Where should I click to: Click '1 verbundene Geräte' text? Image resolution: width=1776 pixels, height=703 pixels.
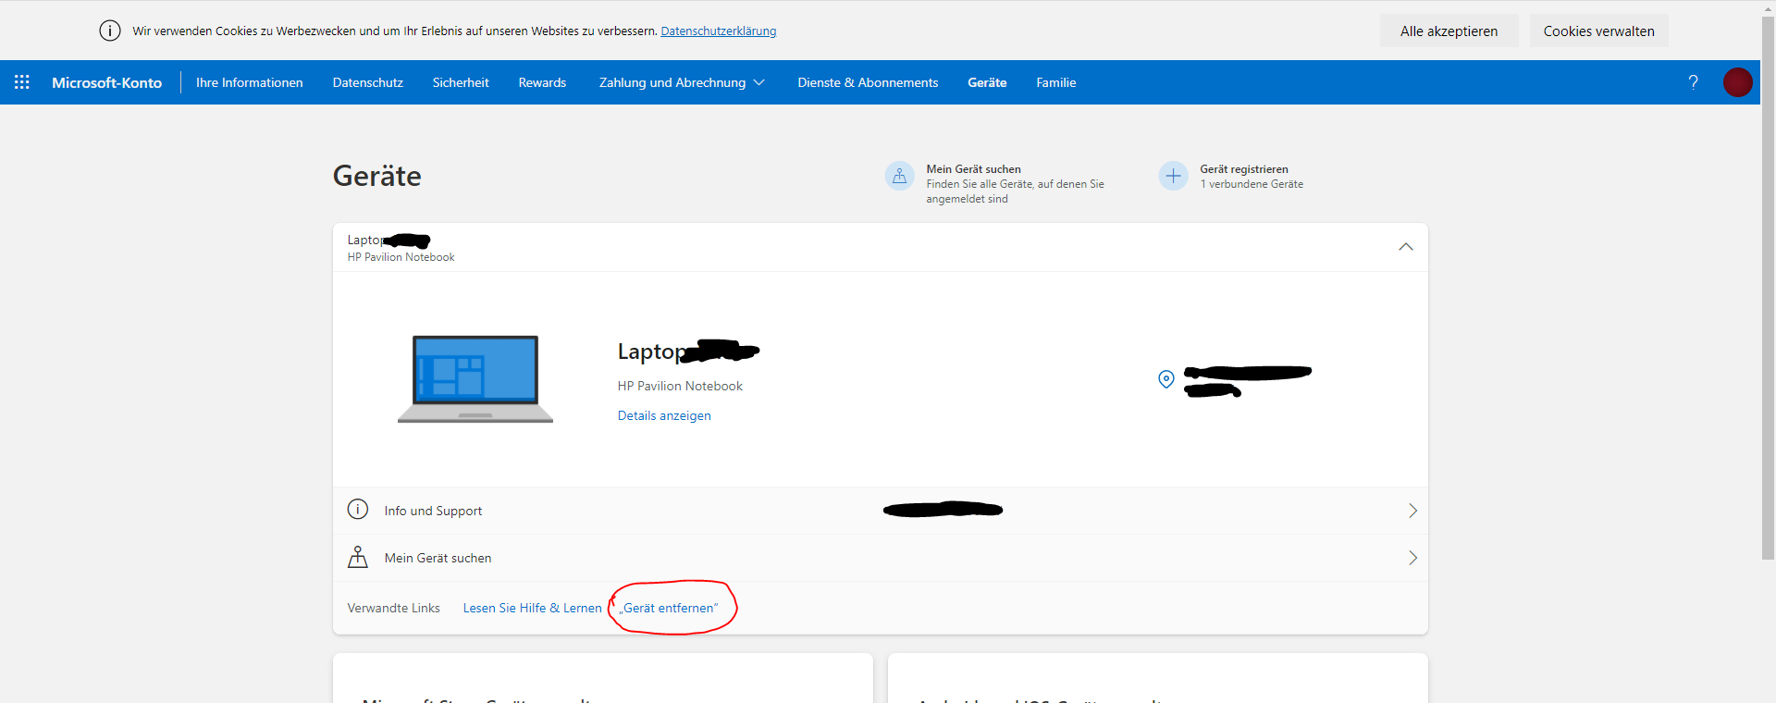pos(1252,184)
